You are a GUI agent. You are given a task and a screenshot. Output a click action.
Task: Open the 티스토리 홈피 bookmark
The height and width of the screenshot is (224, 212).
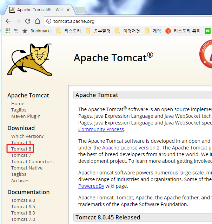point(183,31)
